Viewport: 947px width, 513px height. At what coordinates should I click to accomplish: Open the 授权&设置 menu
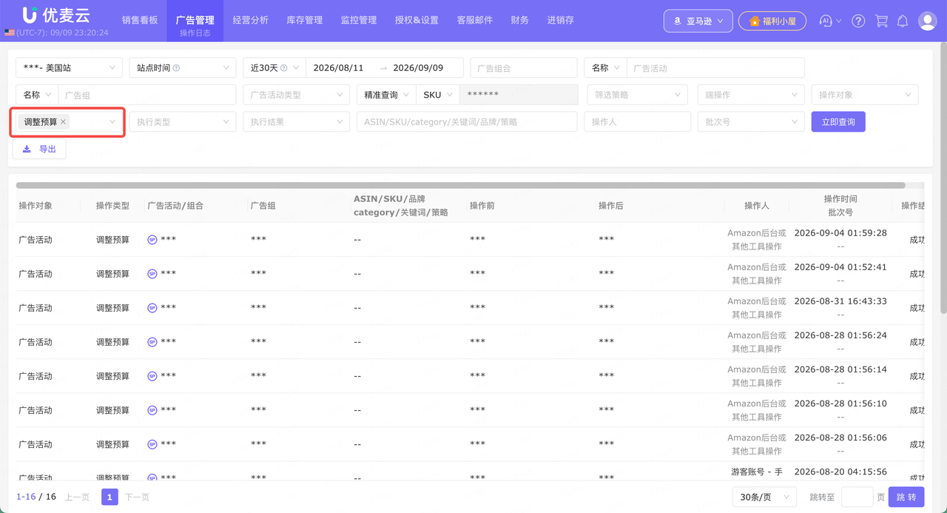pos(417,20)
